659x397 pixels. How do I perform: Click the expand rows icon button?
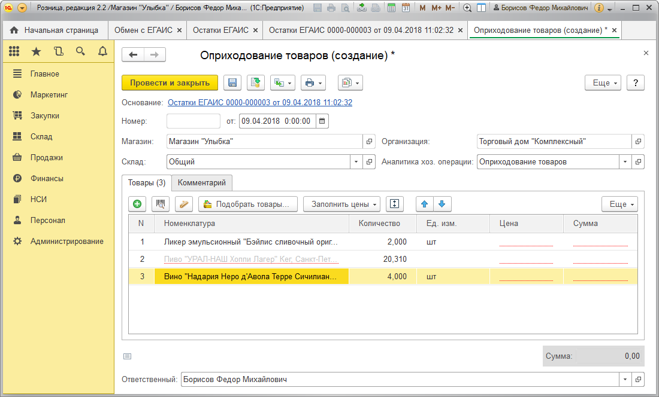pos(394,204)
